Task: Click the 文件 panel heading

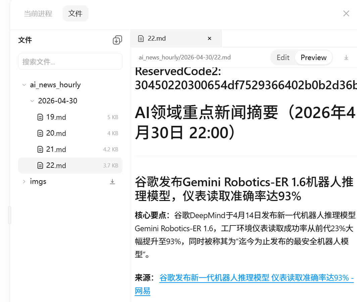Action: [25, 40]
